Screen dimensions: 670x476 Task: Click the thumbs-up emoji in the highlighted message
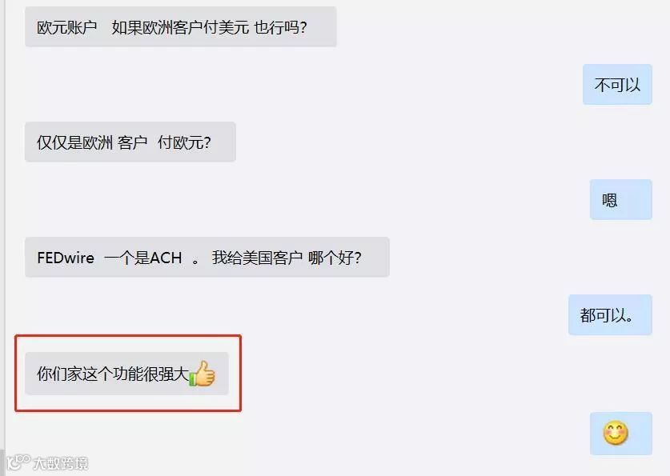click(x=202, y=374)
